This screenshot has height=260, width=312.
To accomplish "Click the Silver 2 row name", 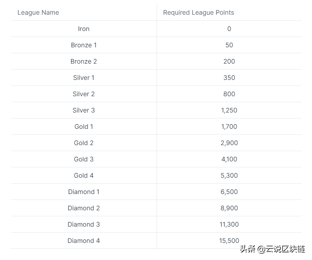I will (83, 94).
